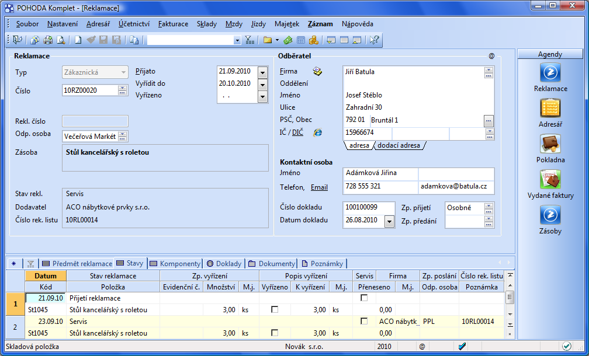Image resolution: width=589 pixels, height=356 pixels.
Task: Open the Poznámky tab
Action: click(323, 264)
